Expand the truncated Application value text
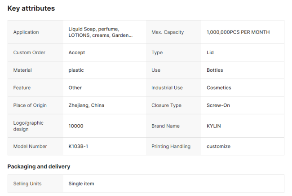The image size is (292, 196). coord(100,32)
